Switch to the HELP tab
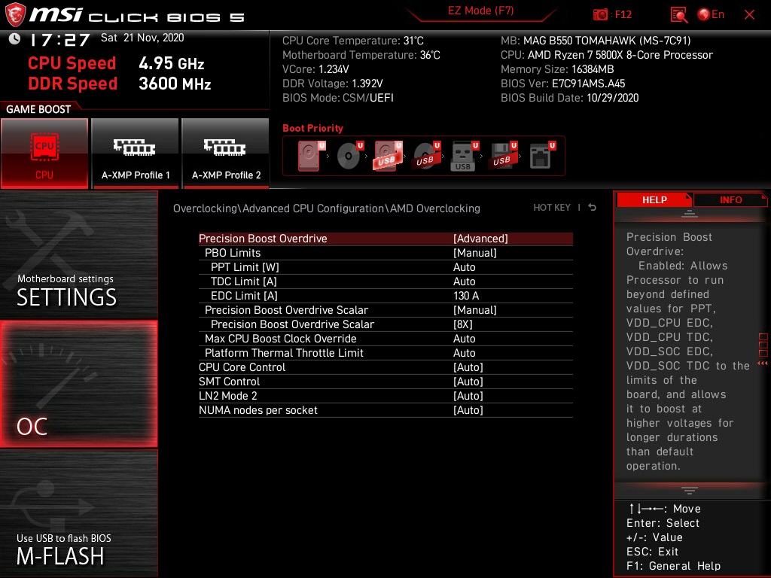Screen dimensions: 771x578 (654, 199)
